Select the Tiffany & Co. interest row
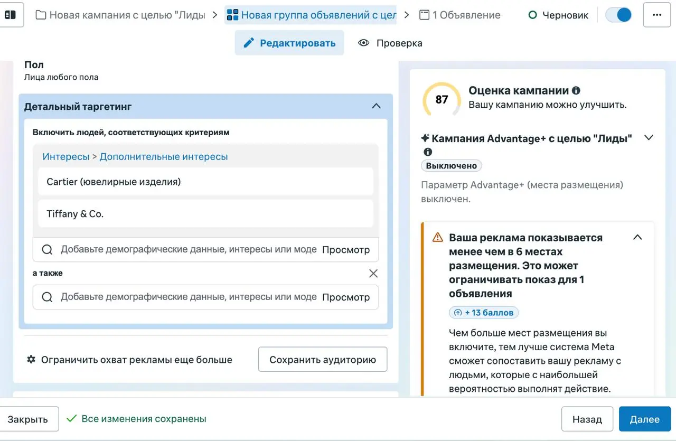Screen dimensions: 676x441 (205, 214)
